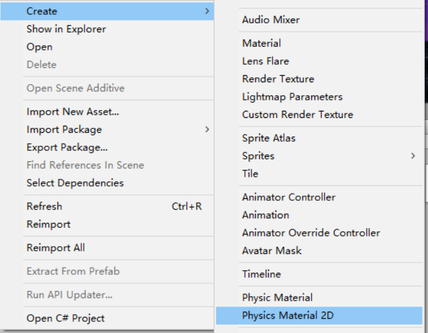Expand the Create submenu arrow

click(207, 11)
